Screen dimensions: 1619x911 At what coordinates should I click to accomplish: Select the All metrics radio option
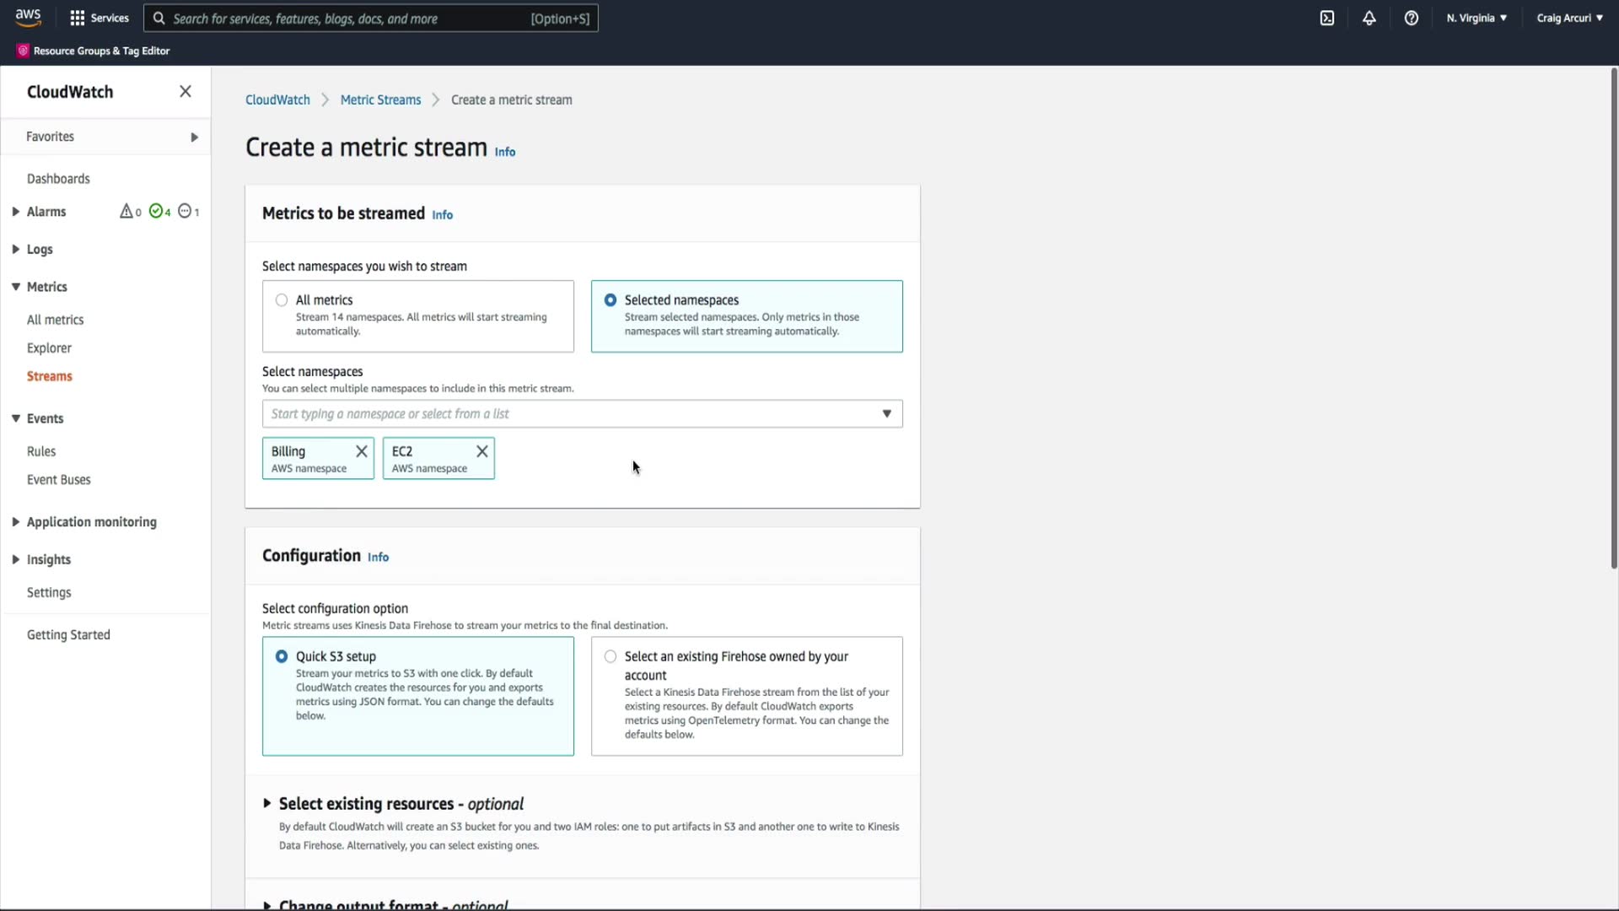[282, 300]
